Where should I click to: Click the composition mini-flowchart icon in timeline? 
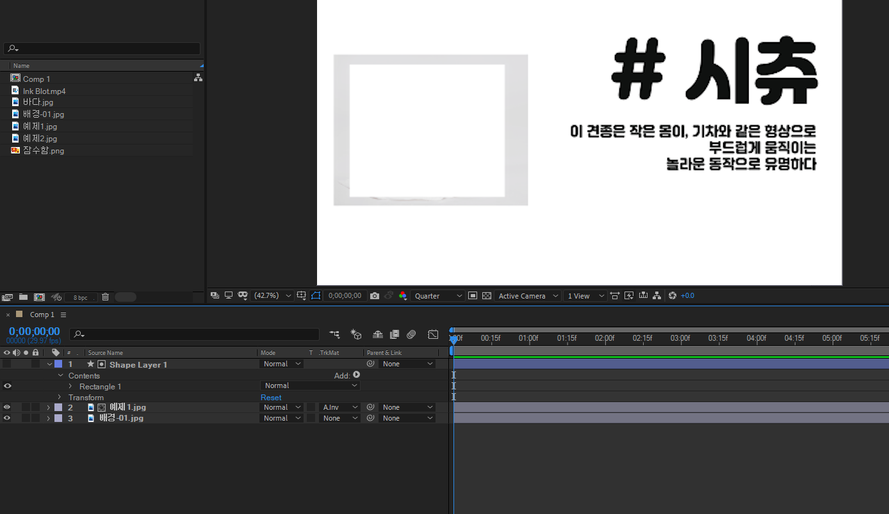click(x=334, y=334)
